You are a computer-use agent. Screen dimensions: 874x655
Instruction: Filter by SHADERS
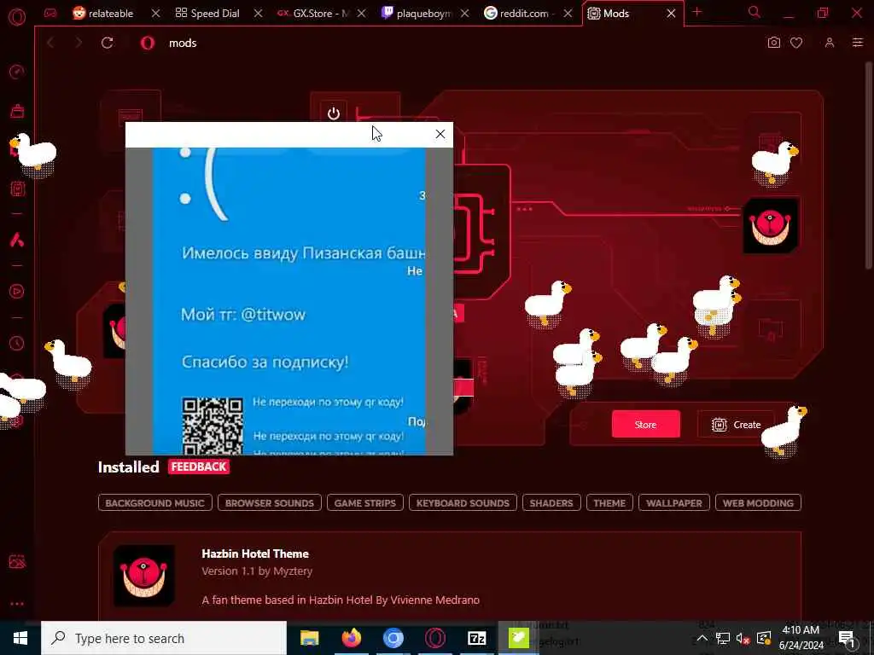click(x=551, y=503)
